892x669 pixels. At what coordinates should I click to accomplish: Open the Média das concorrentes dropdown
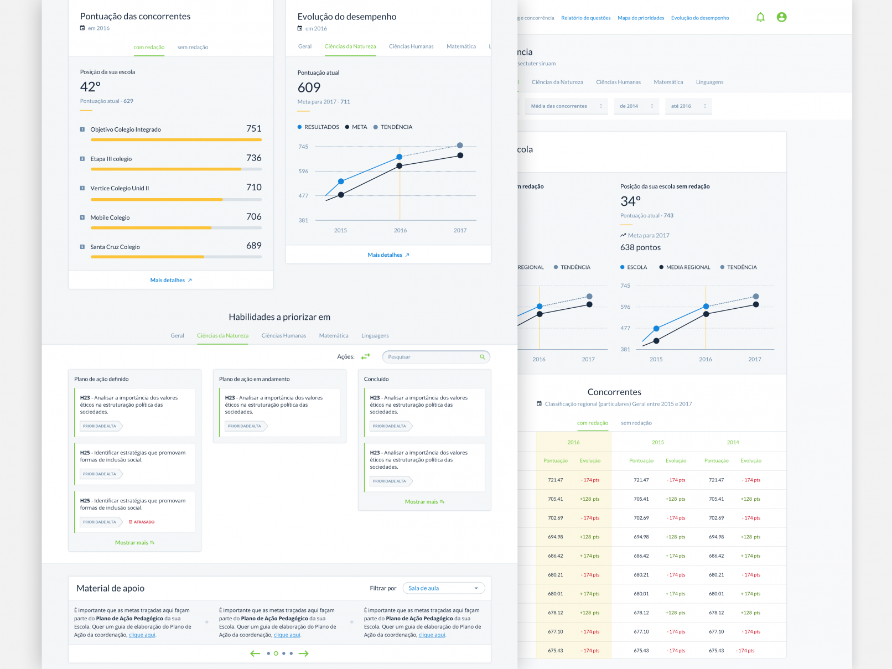[566, 106]
